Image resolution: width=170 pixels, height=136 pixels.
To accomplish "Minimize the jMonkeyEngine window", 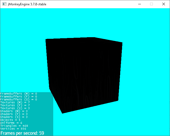I will click(x=140, y=4).
